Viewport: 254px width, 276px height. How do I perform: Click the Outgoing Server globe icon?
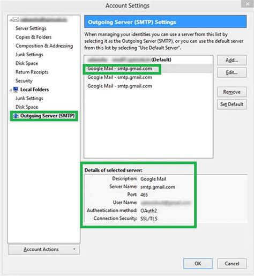16,116
